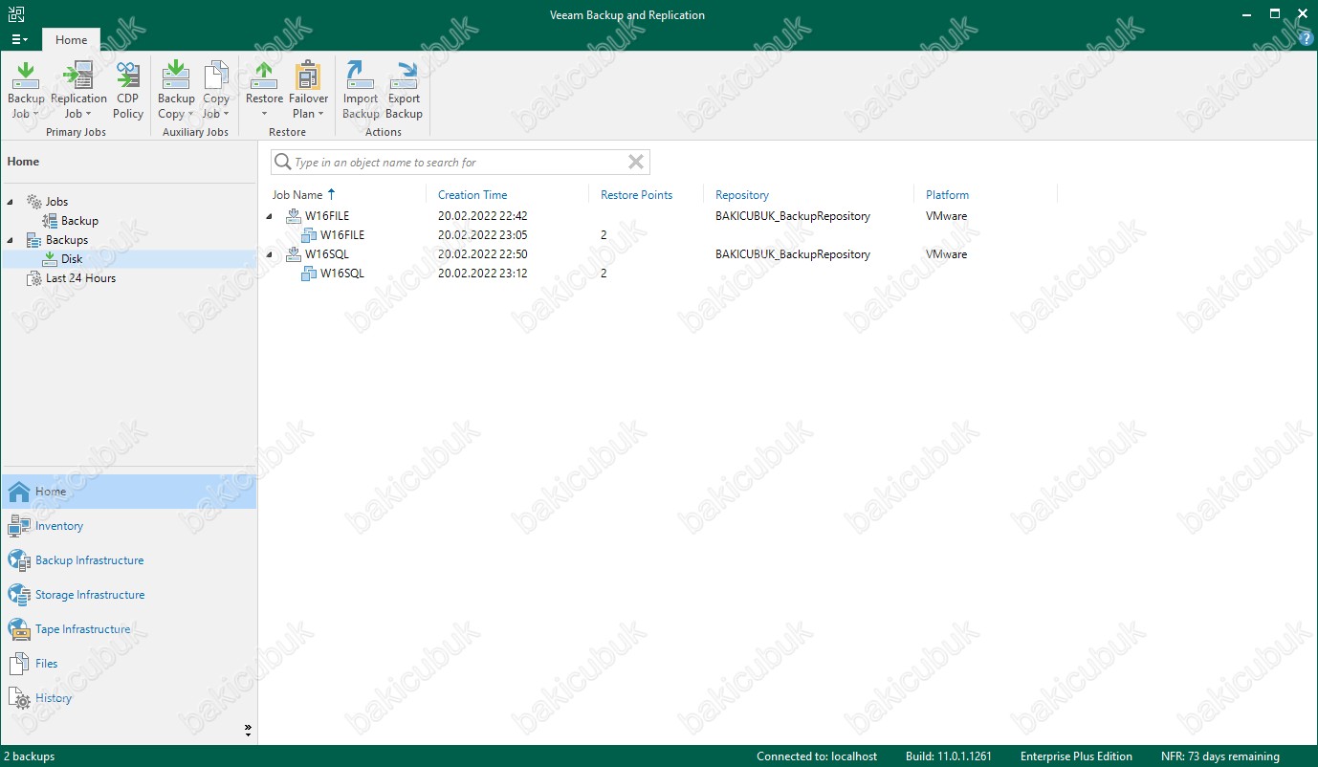Collapse the W16FILE job row
Image resolution: width=1318 pixels, height=767 pixels.
(269, 216)
